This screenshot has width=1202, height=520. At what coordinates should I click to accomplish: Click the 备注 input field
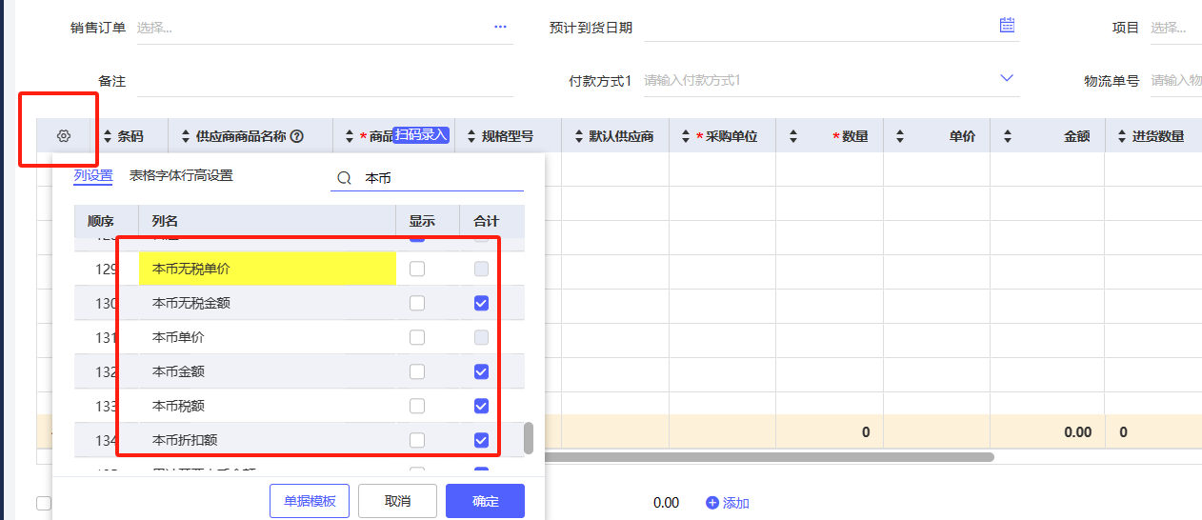pos(324,82)
